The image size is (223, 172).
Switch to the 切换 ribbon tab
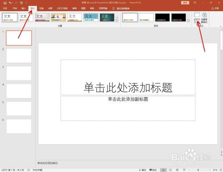pos(41,9)
